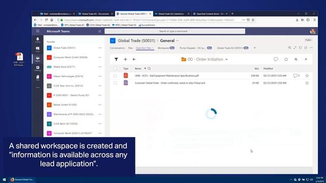Open more options for Computer Markt GmbH team

[100, 57]
